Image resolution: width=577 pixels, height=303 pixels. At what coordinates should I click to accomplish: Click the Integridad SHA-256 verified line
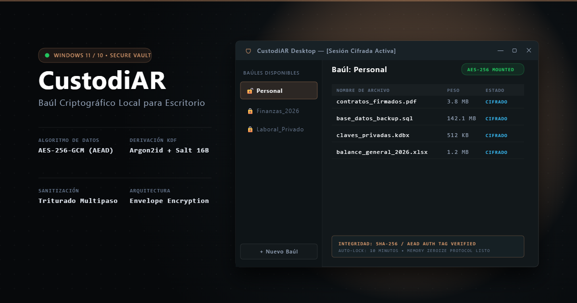pyautogui.click(x=407, y=244)
